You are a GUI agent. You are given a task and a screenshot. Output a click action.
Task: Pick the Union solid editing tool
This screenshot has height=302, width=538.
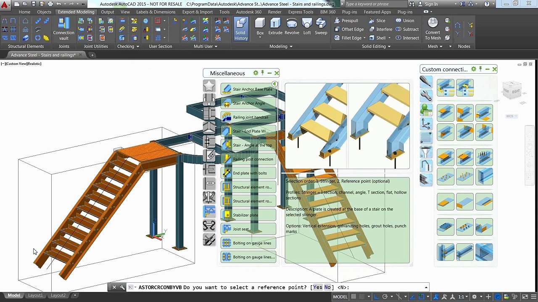[x=405, y=21]
